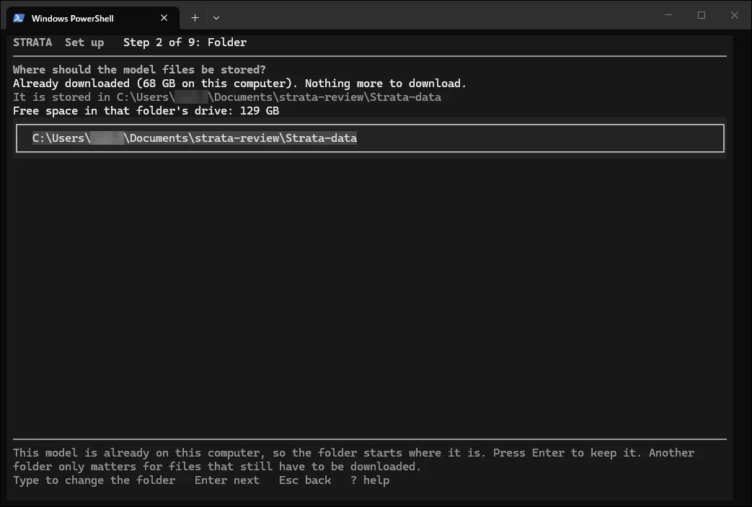
Task: Click the "Step 2 of 9: Folder" heading
Action: point(185,42)
